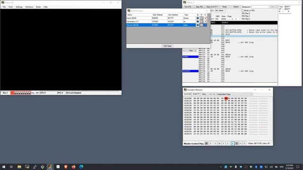Open File Explorer from the taskbar
This screenshot has width=303, height=170.
pos(19,167)
